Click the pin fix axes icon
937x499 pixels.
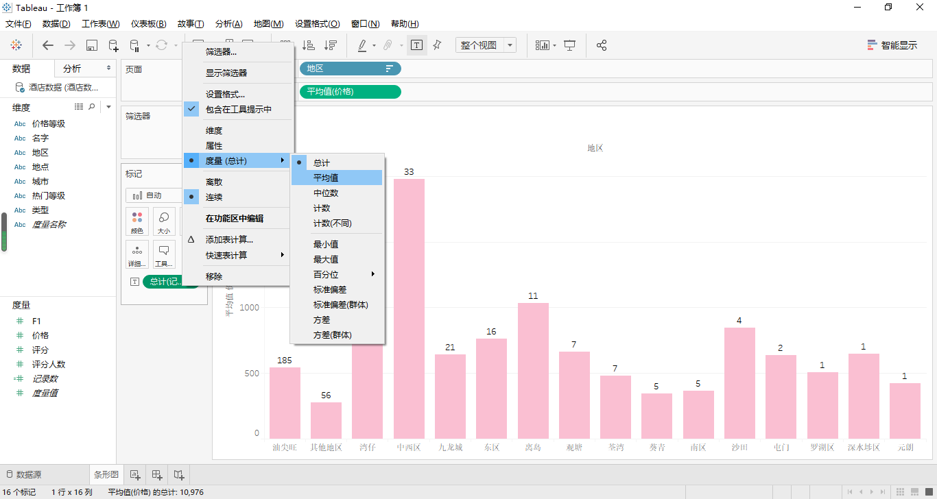click(437, 45)
